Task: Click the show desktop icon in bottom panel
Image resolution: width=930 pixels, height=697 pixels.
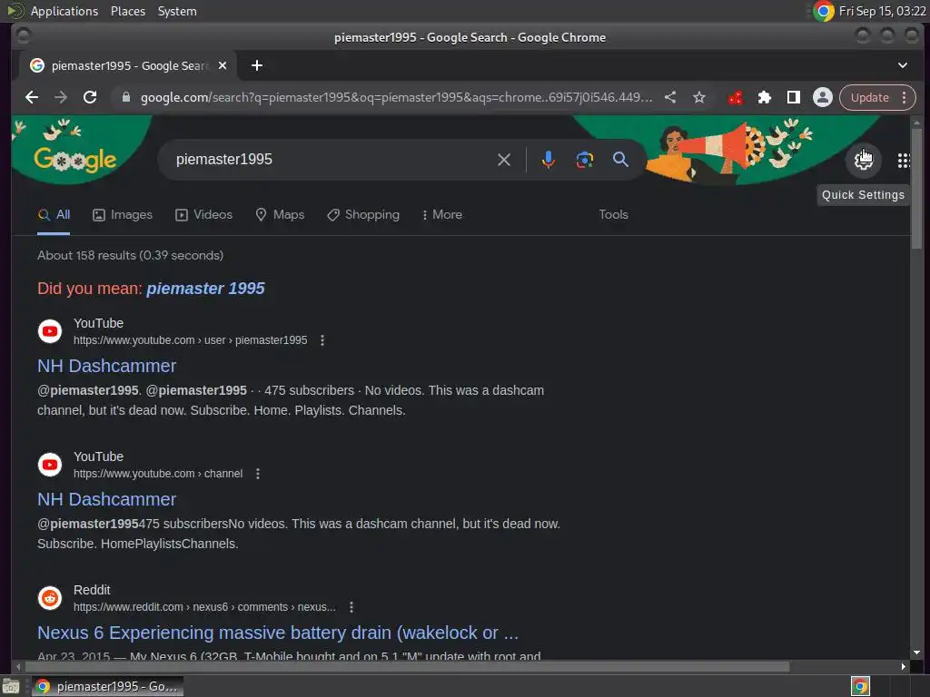Action: 11,686
